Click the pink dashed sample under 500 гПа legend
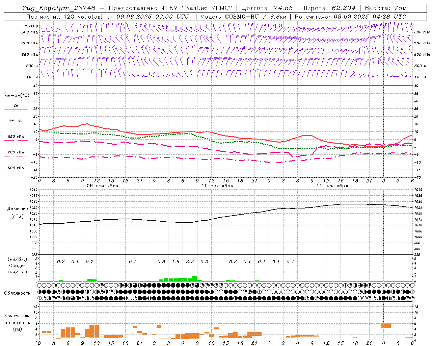 click(x=15, y=172)
